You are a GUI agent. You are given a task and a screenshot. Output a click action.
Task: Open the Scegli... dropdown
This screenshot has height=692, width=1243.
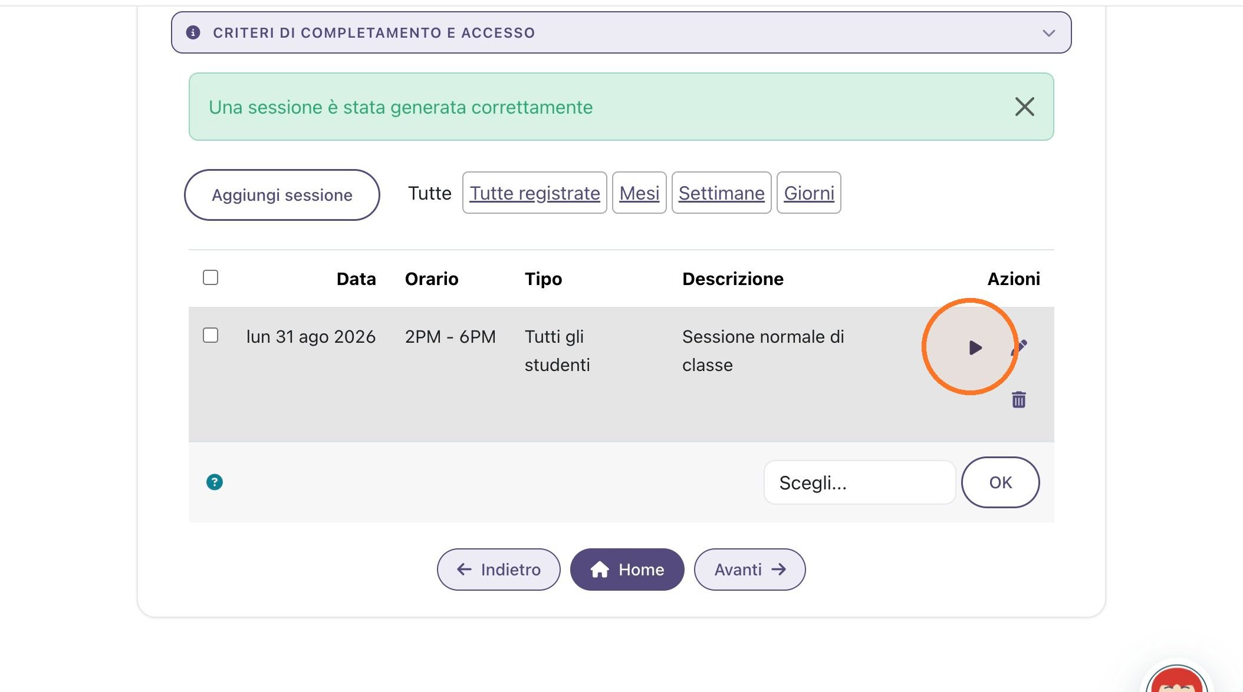pos(860,482)
